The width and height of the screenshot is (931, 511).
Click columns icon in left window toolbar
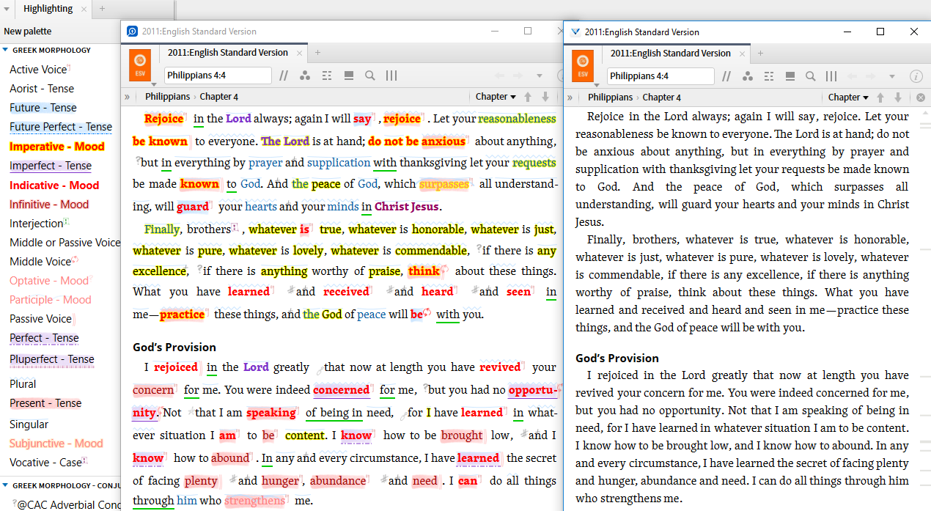(391, 76)
